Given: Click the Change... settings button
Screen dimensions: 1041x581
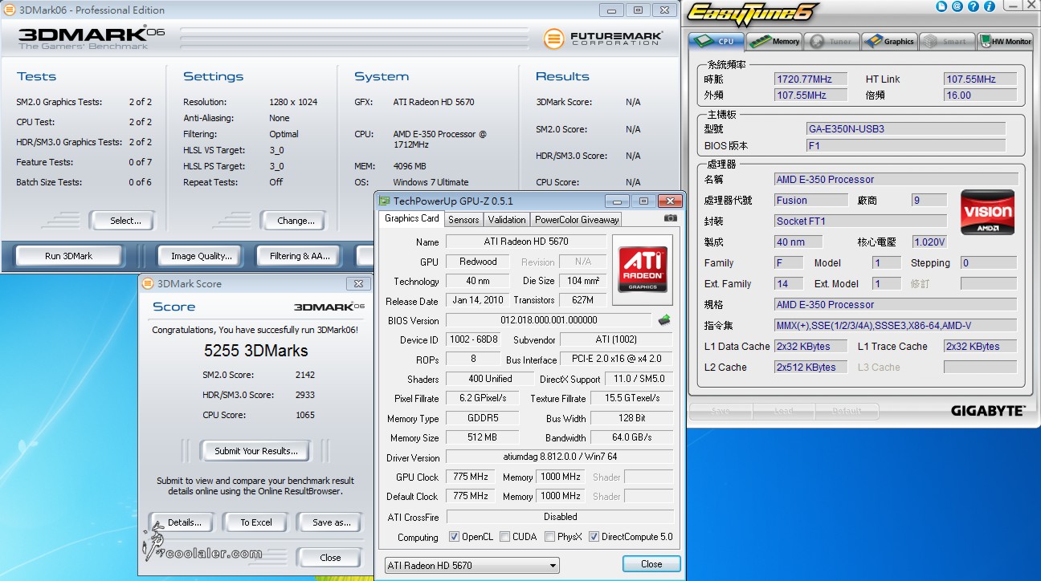Looking at the screenshot, I should tap(292, 221).
